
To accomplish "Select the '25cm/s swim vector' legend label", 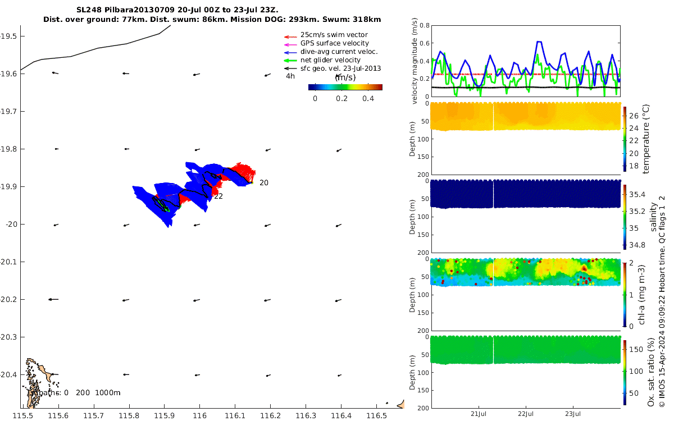I will [x=334, y=35].
